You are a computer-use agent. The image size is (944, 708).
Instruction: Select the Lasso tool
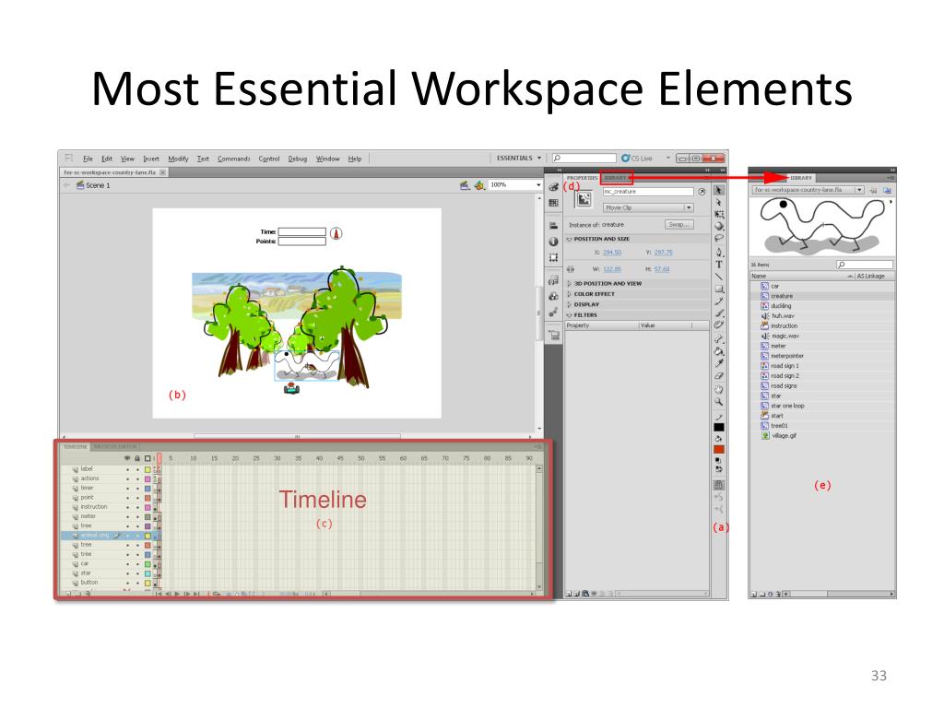(719, 239)
